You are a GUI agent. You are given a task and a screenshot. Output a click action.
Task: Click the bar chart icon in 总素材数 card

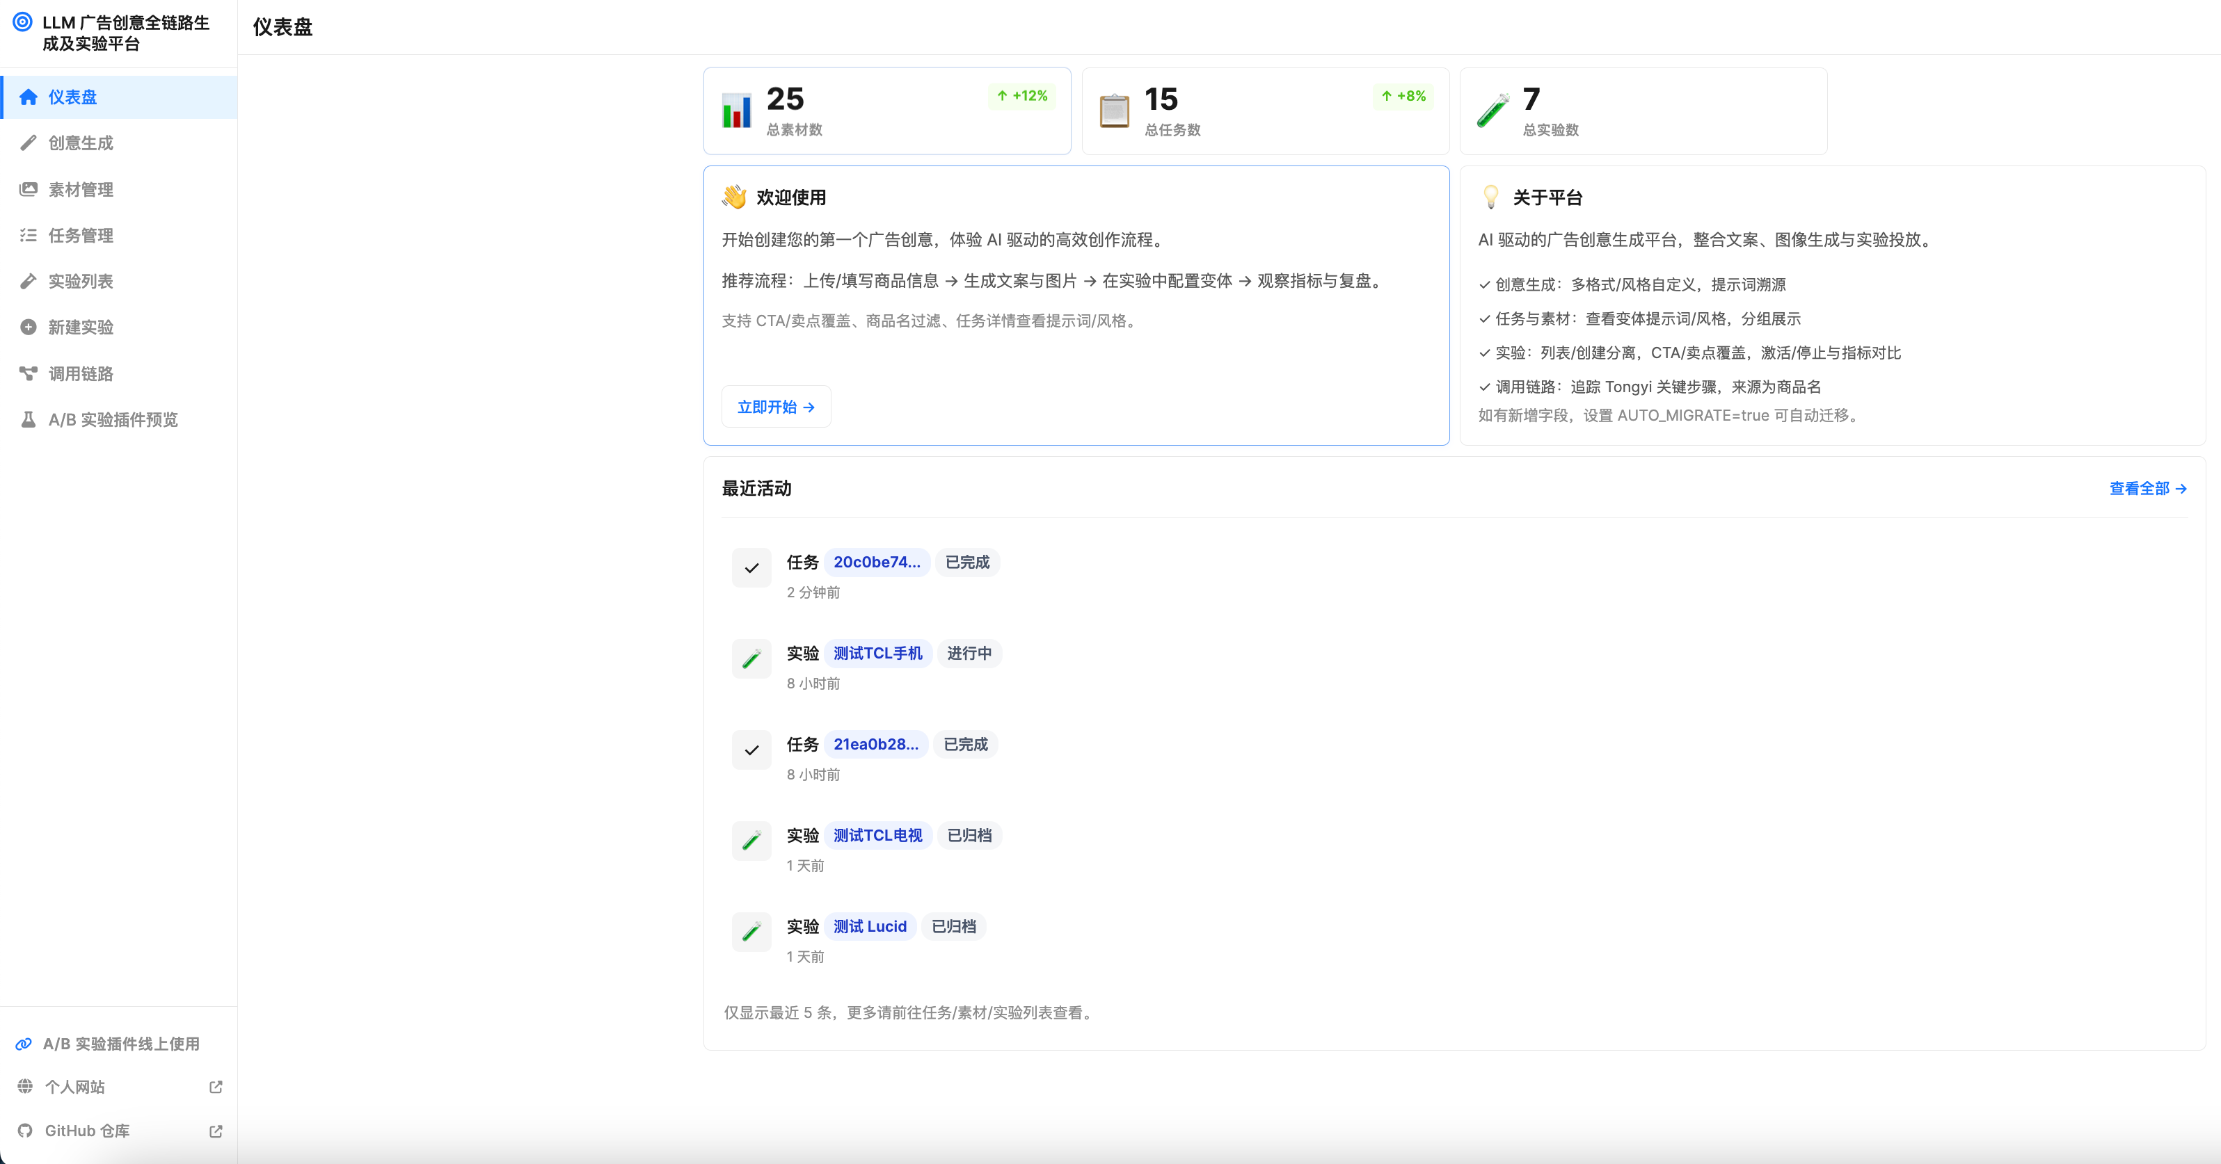[x=737, y=111]
